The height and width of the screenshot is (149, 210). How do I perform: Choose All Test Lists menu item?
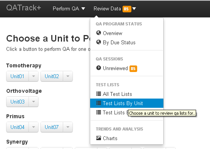tap(127, 94)
